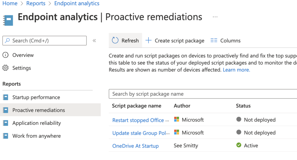Click the magnifier icon in sidebar search

tap(7, 40)
